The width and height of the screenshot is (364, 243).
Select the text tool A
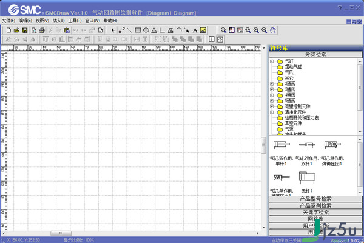click(x=195, y=30)
